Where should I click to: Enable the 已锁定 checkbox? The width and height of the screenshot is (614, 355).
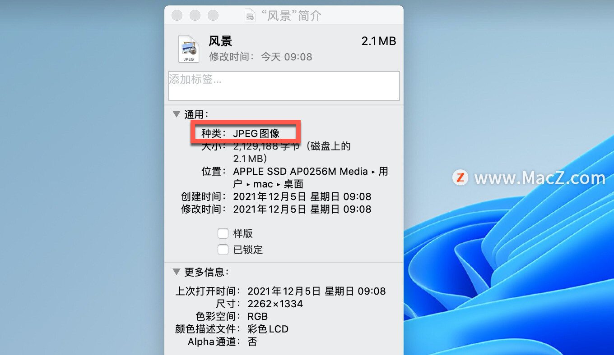(223, 249)
